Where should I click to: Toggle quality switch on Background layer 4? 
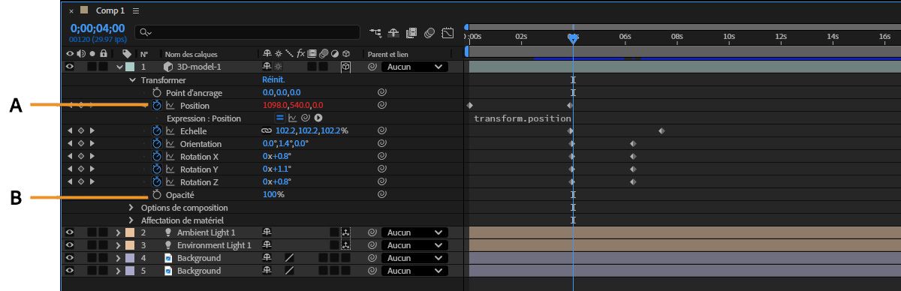289,258
